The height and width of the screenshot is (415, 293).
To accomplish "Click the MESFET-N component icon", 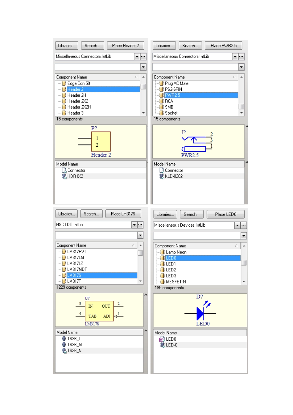I will (162, 282).
